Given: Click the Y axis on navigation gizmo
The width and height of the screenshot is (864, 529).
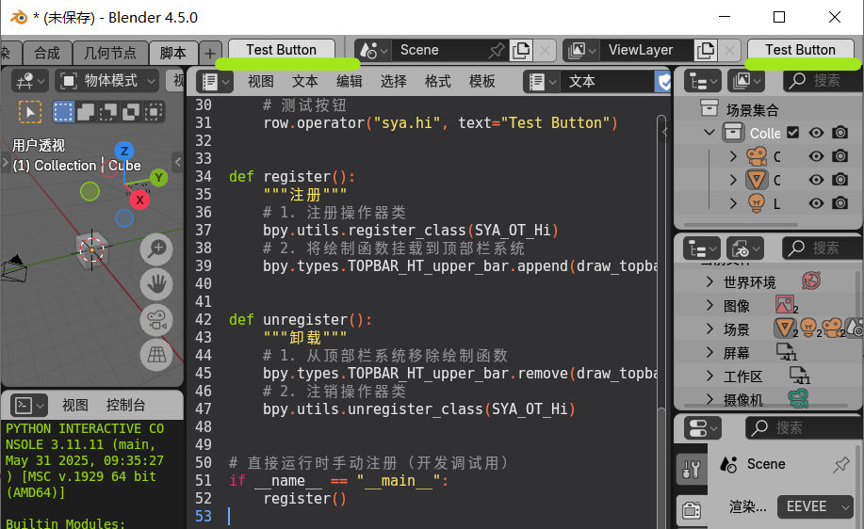Looking at the screenshot, I should [158, 177].
